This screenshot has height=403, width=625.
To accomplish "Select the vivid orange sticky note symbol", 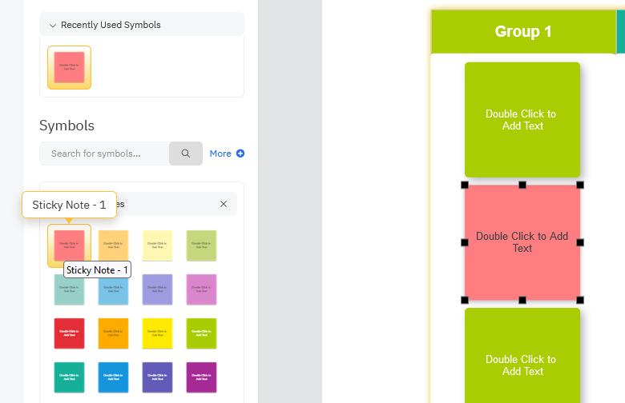I will [113, 333].
